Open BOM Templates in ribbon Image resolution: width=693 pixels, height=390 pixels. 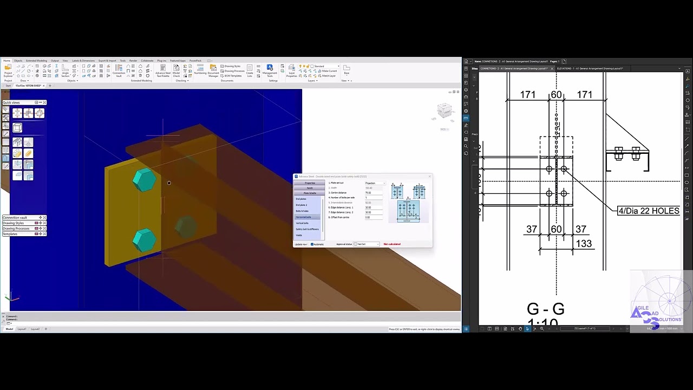click(x=231, y=76)
